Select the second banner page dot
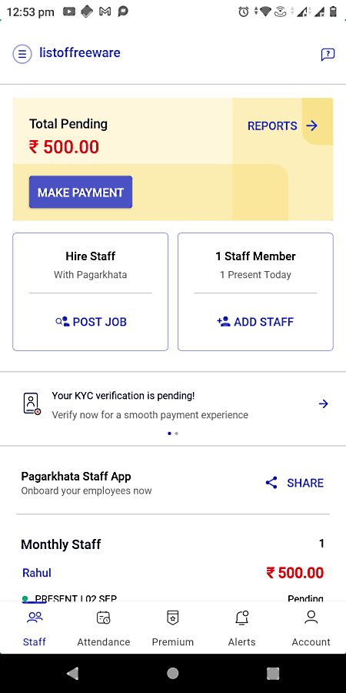This screenshot has width=346, height=693. pyautogui.click(x=177, y=434)
